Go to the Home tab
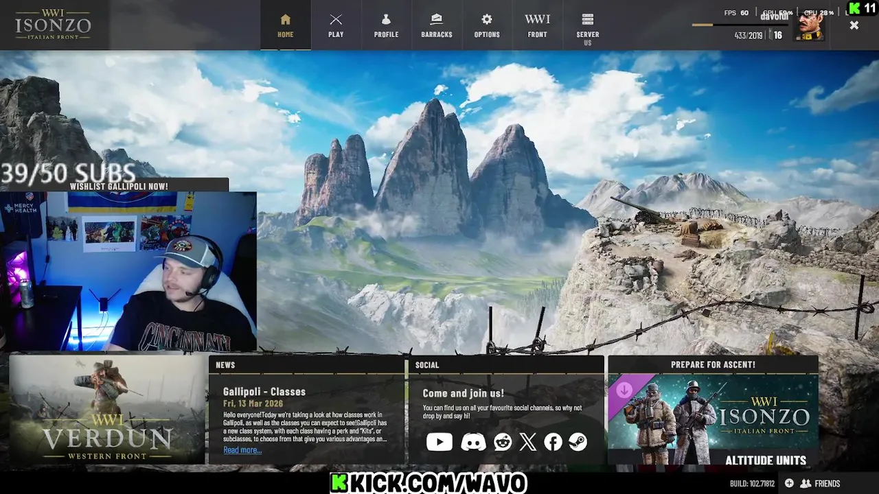 [286, 25]
